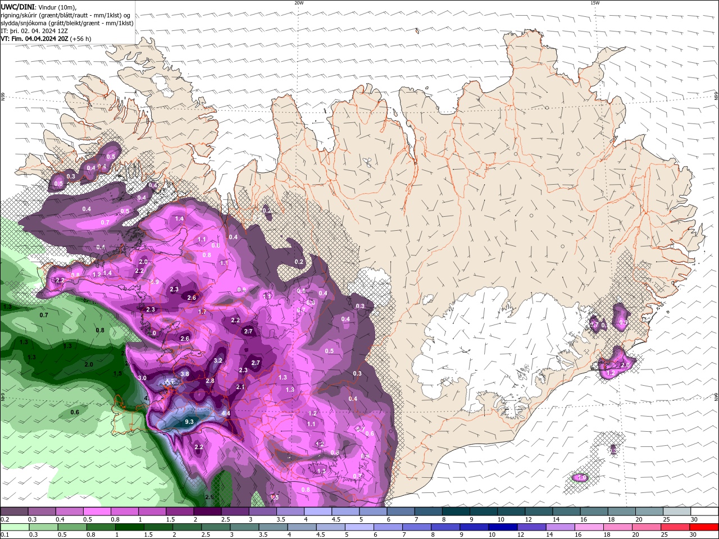Pick the upper-row legend swatch labeled 4
Screen dimensions: 719x539
(x=317, y=511)
